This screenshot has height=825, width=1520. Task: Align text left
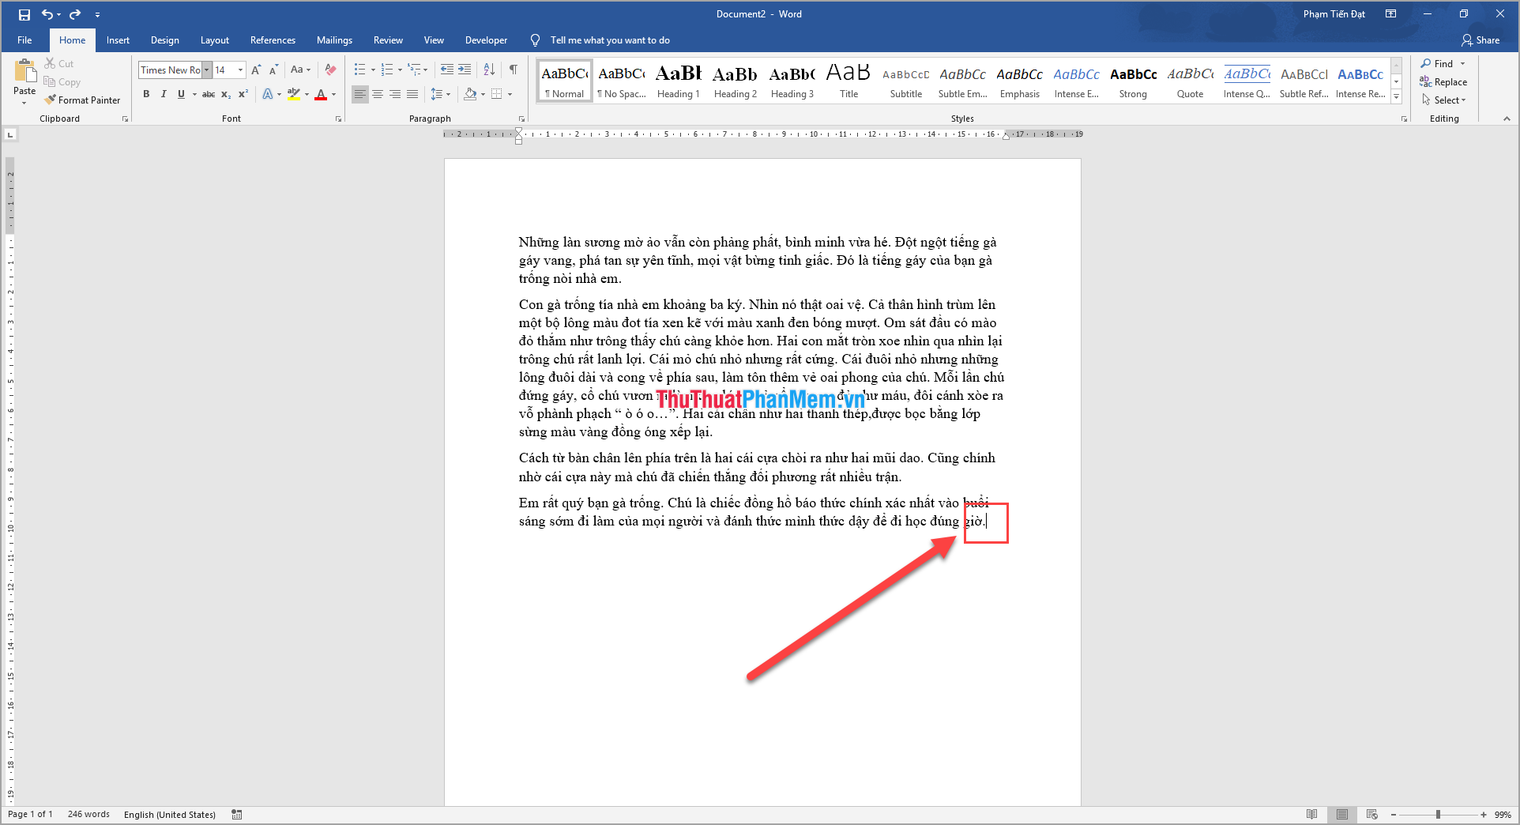coord(360,94)
